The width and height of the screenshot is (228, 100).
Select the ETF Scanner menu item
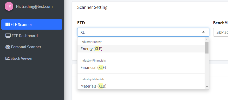32,24
